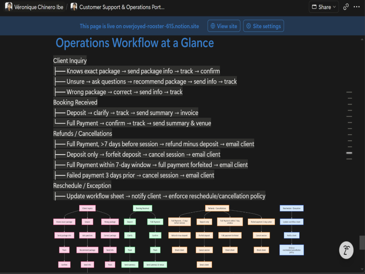Click the green 'Send summary & venue' diagram node

pos(155,265)
